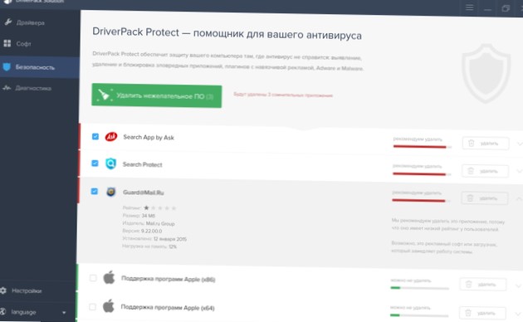523x322 pixels.
Task: Click удалить button for Apple (x86) support
Action: point(483,285)
